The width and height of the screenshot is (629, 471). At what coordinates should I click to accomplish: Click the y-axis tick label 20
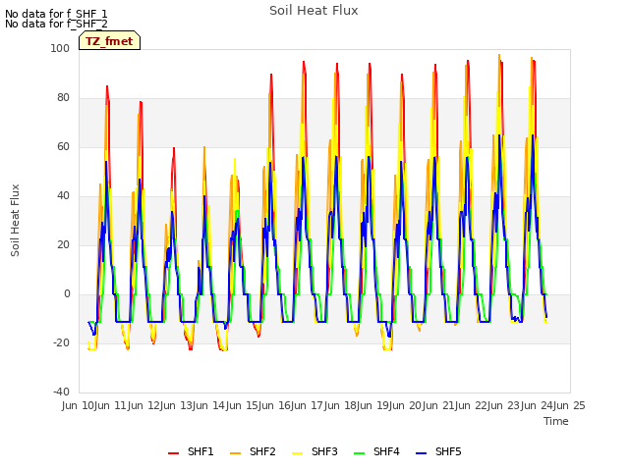[x=63, y=244]
